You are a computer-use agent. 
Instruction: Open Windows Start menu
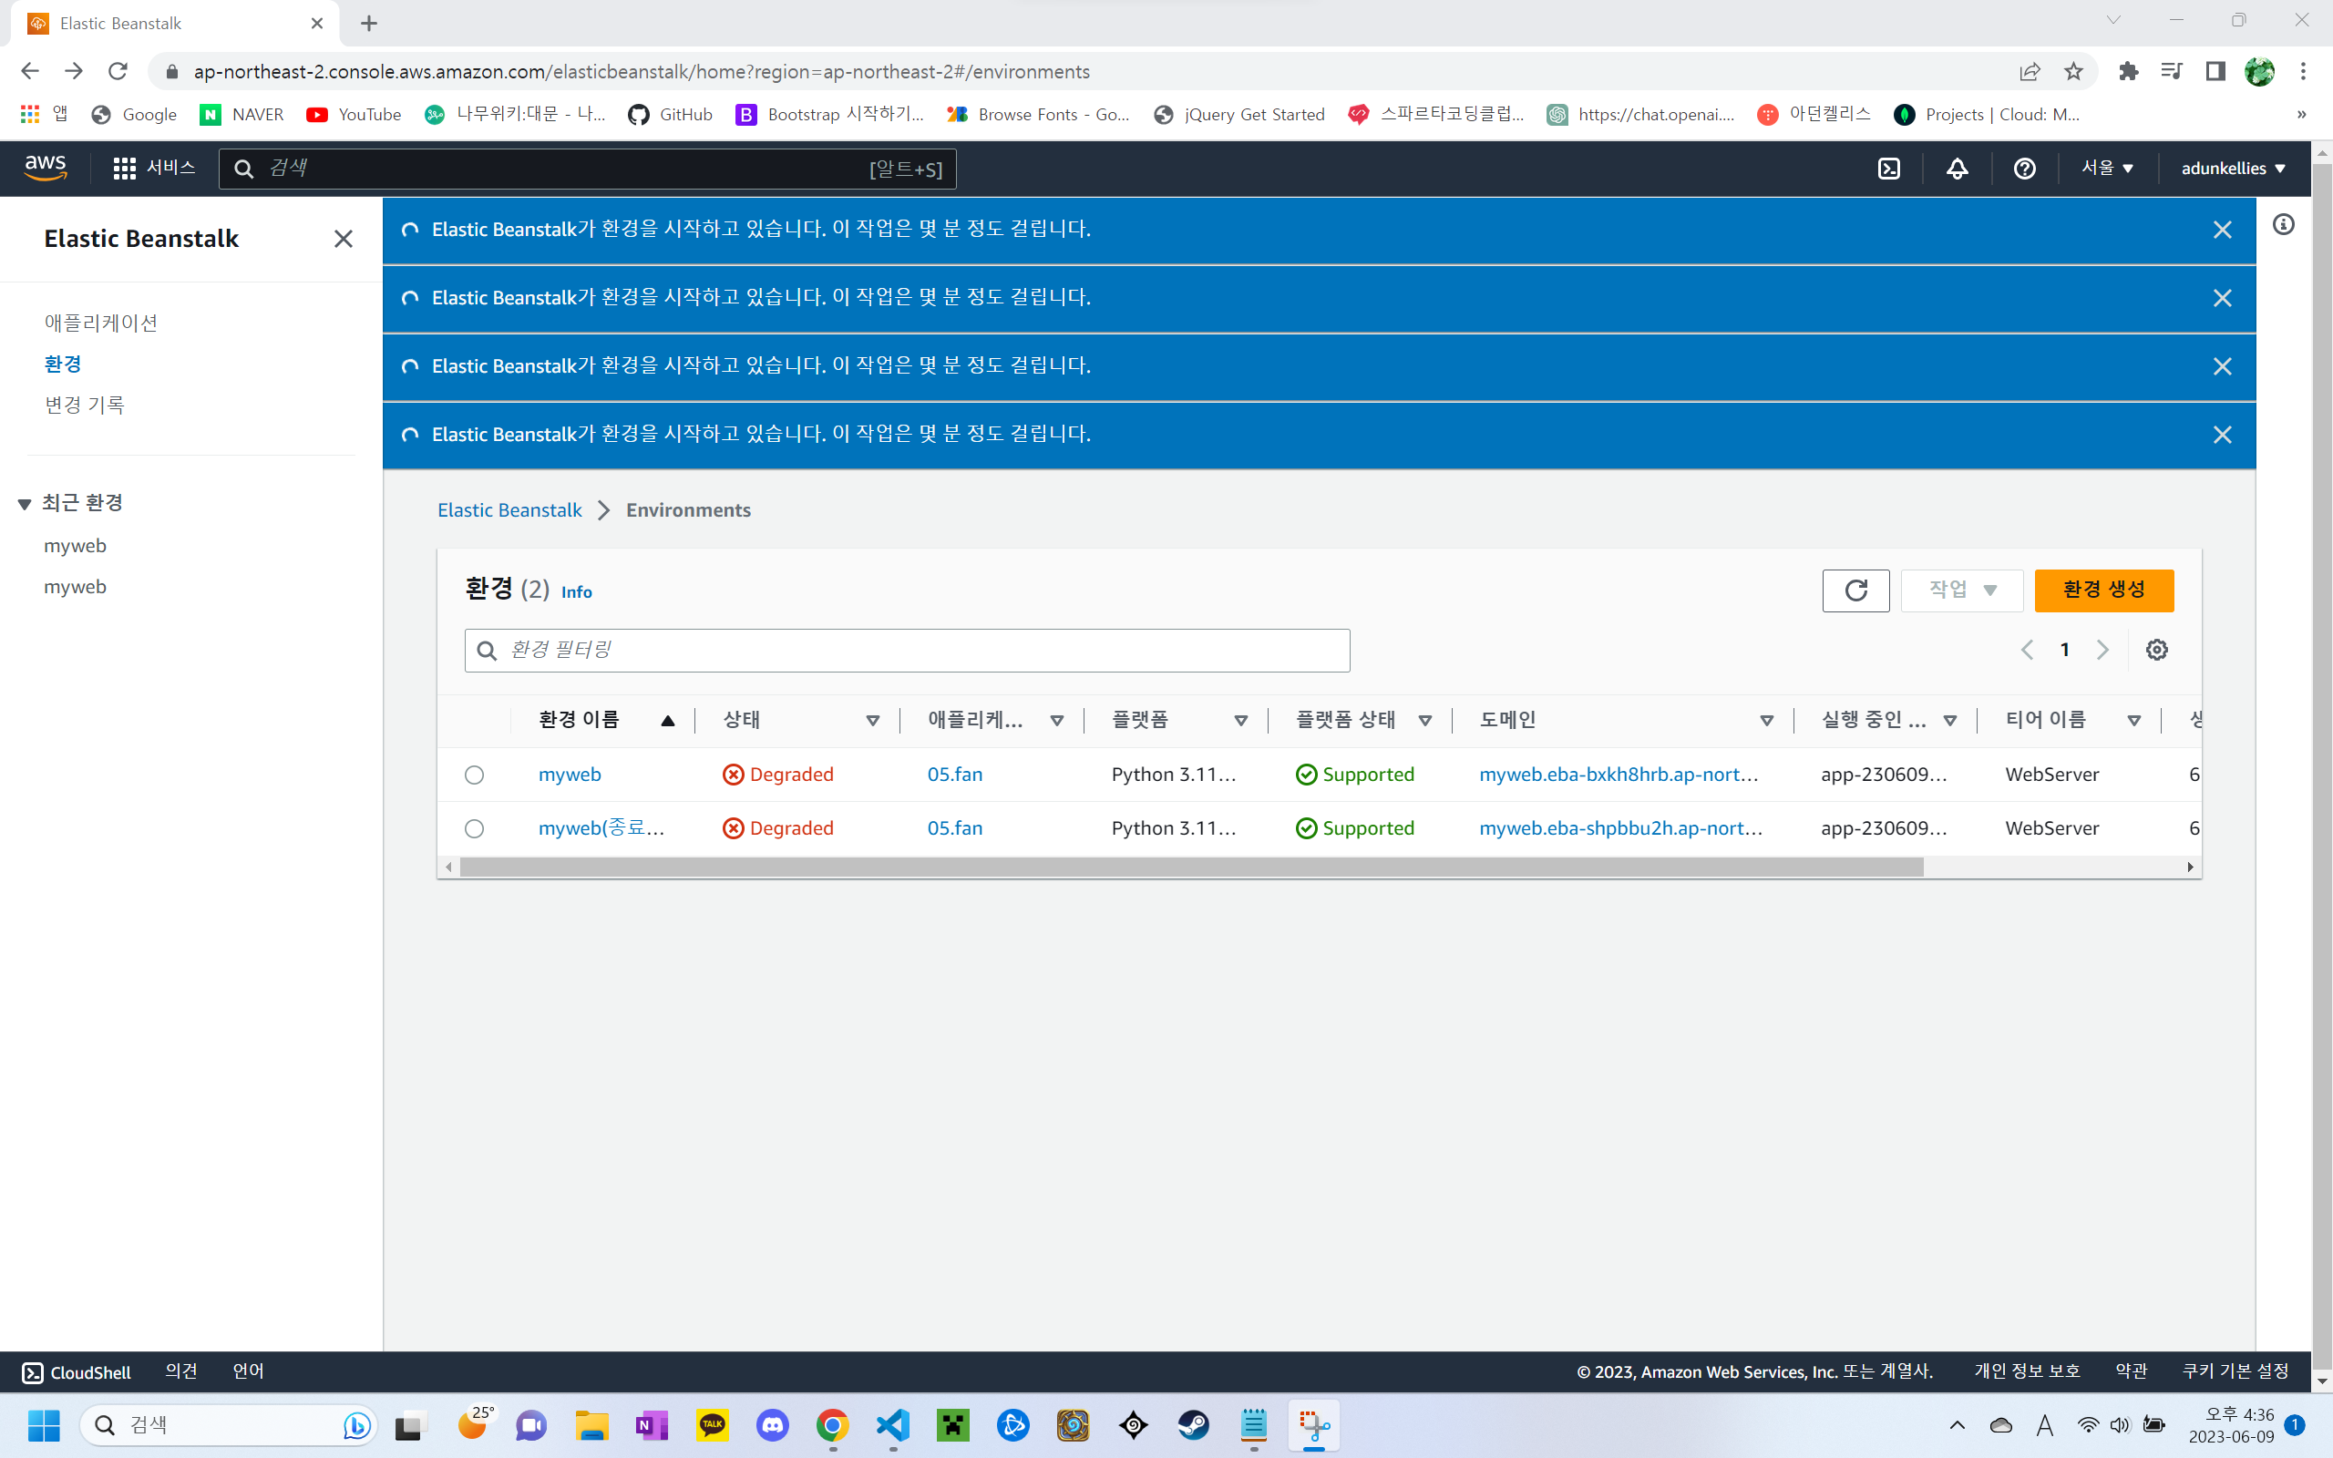[45, 1425]
